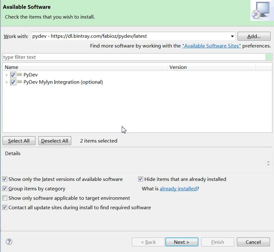Click the green clear-filter box
This screenshot has width=274, height=252.
pos(269,57)
